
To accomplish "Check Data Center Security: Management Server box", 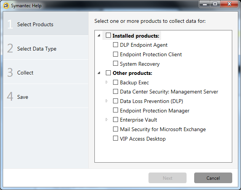I will click(115, 92).
